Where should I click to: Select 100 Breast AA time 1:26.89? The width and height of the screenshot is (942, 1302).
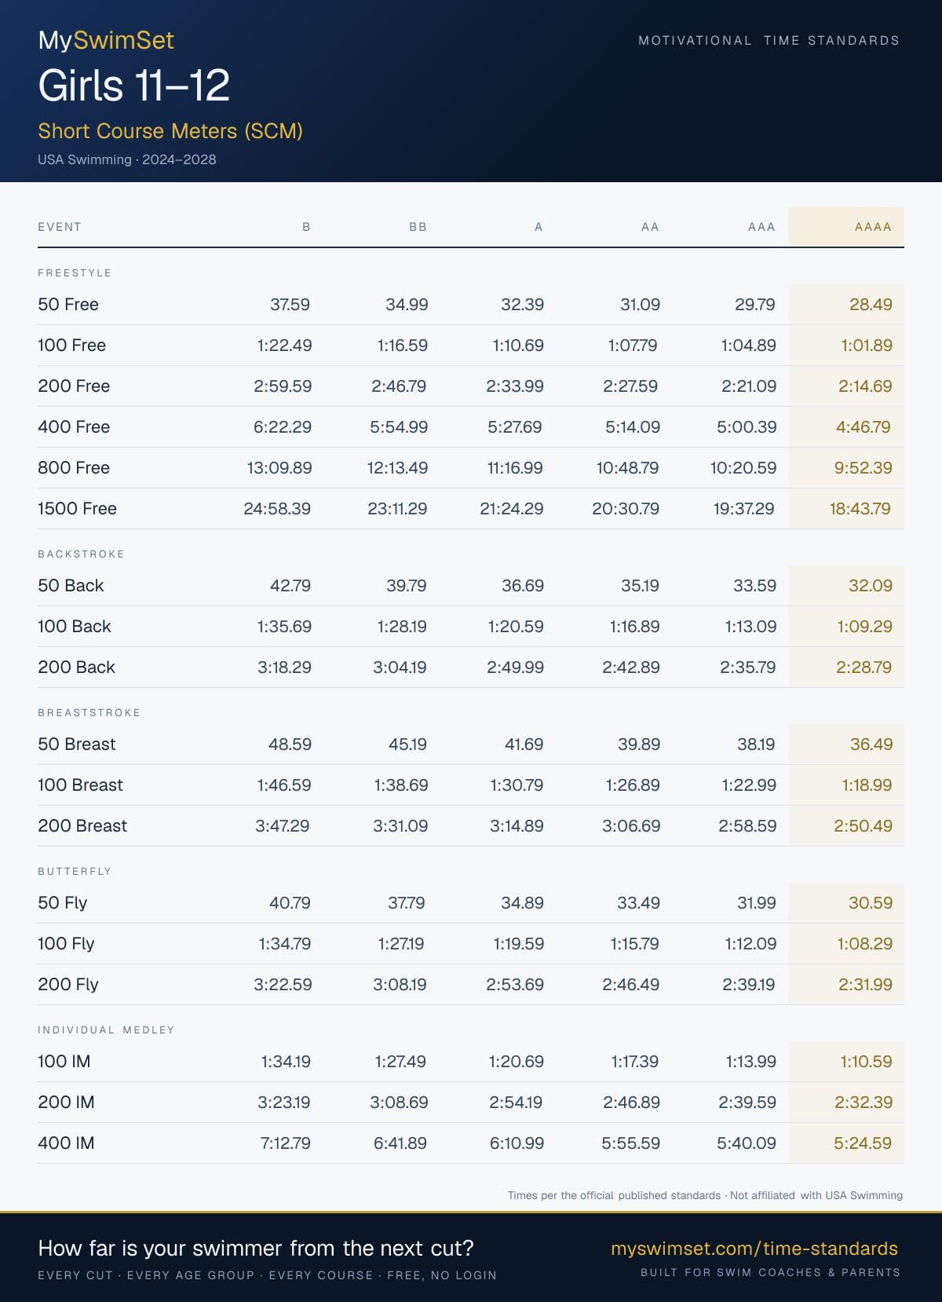(632, 785)
